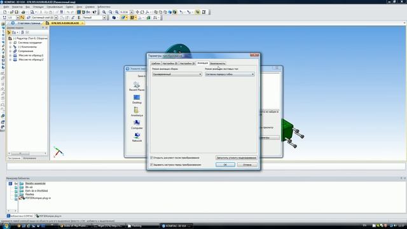Click Отмена in the conversion parameters dialog
407x229 pixels.
[247, 165]
